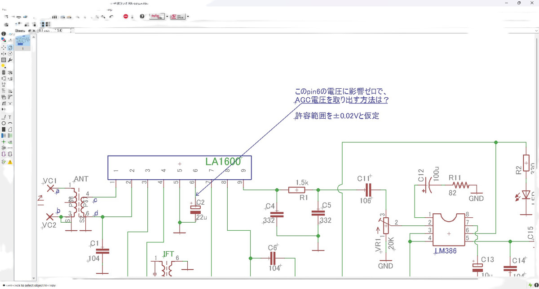
Task: Close the Sheets panel
Action: (34, 31)
